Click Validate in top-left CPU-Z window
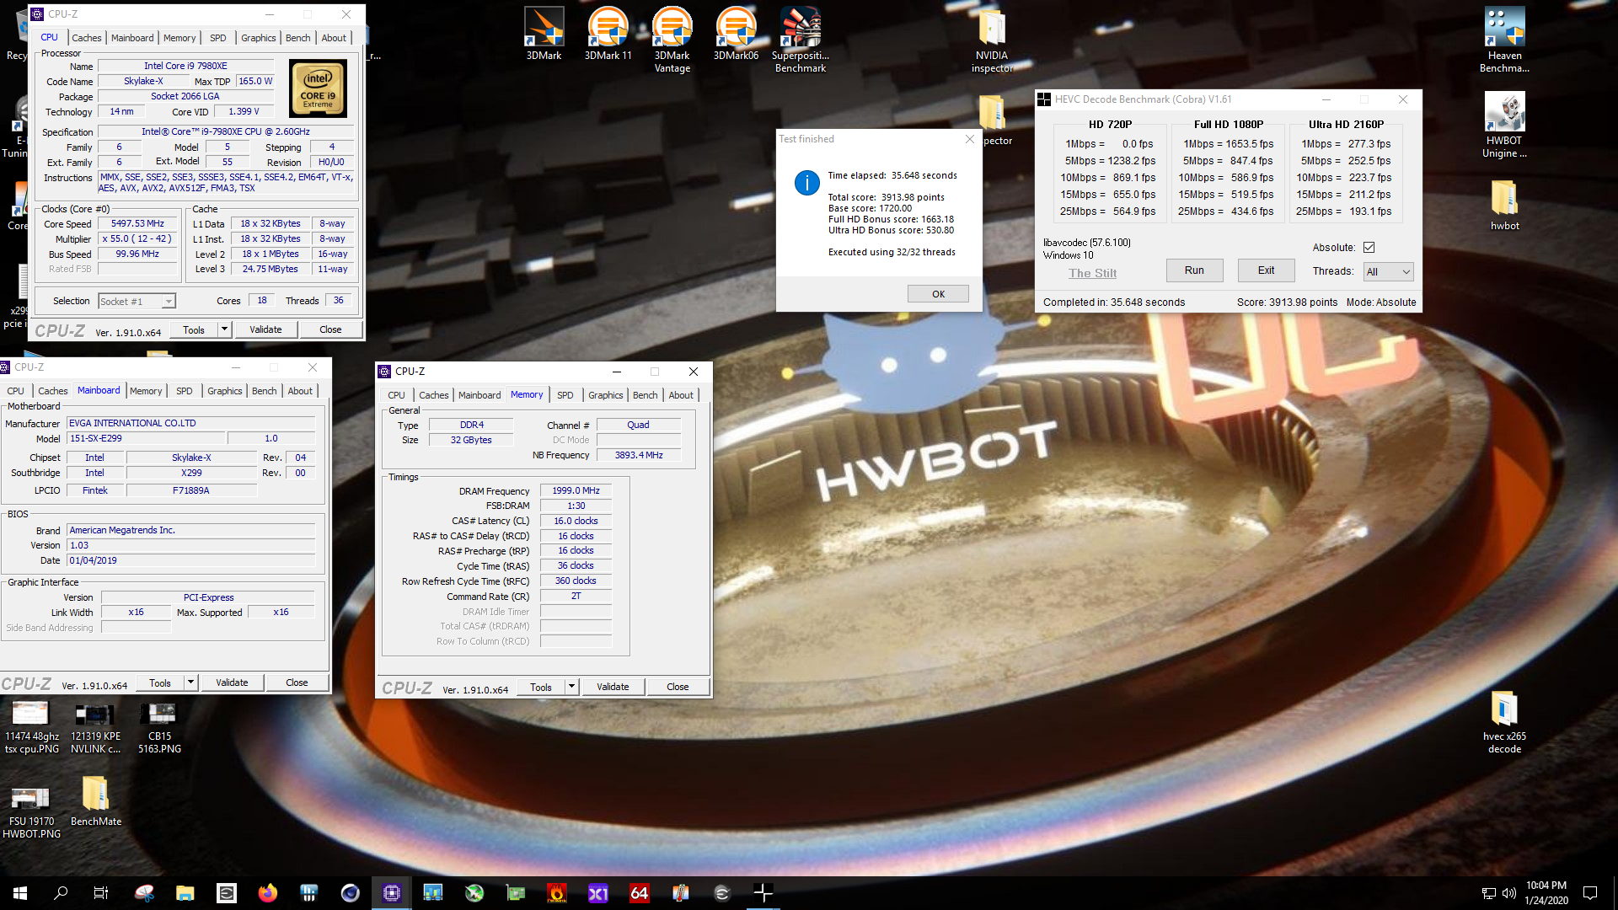 (265, 329)
